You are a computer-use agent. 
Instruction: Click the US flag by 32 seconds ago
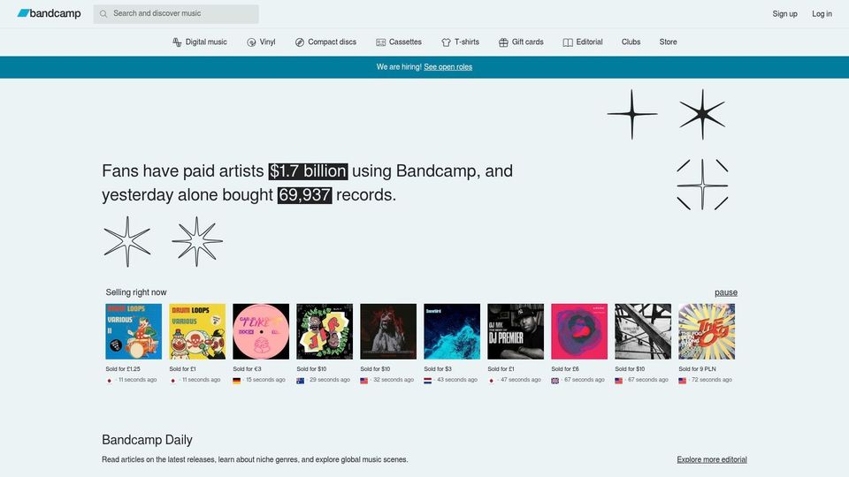(363, 381)
